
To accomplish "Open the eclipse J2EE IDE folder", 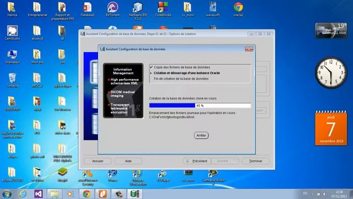I will [x=12, y=175].
